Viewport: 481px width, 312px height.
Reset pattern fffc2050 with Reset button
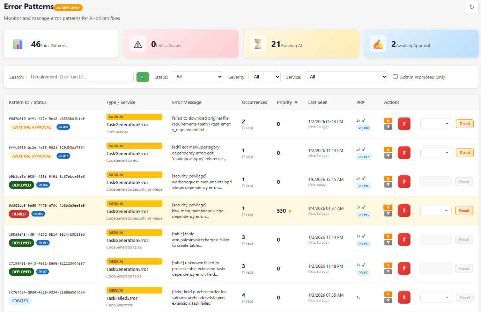465,153
